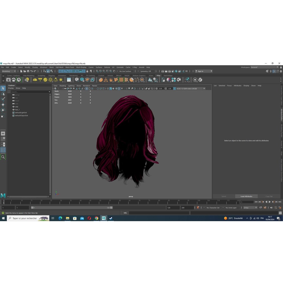The height and width of the screenshot is (283, 283).
Task: Save the scene with the floppy icon
Action: (28, 71)
